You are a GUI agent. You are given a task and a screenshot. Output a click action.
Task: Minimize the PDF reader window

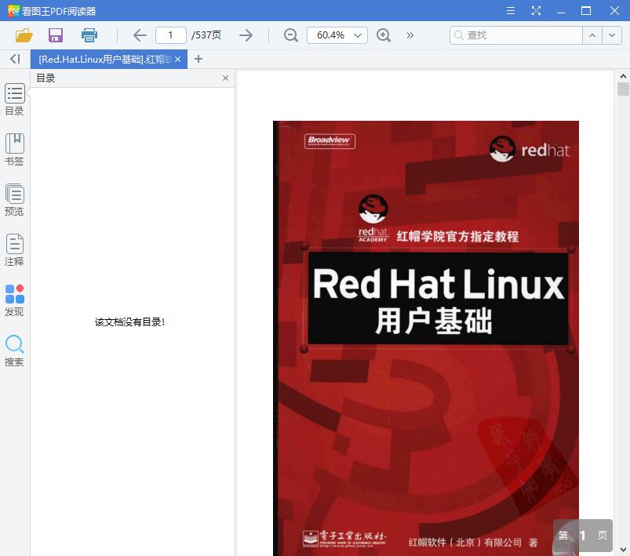point(561,11)
